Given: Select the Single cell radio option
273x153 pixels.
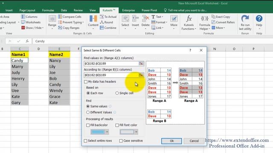Looking at the screenshot, I should (x=117, y=93).
